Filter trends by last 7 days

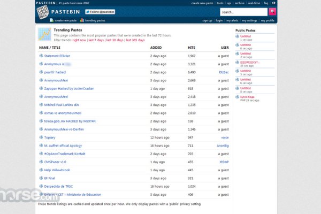[x=96, y=40]
